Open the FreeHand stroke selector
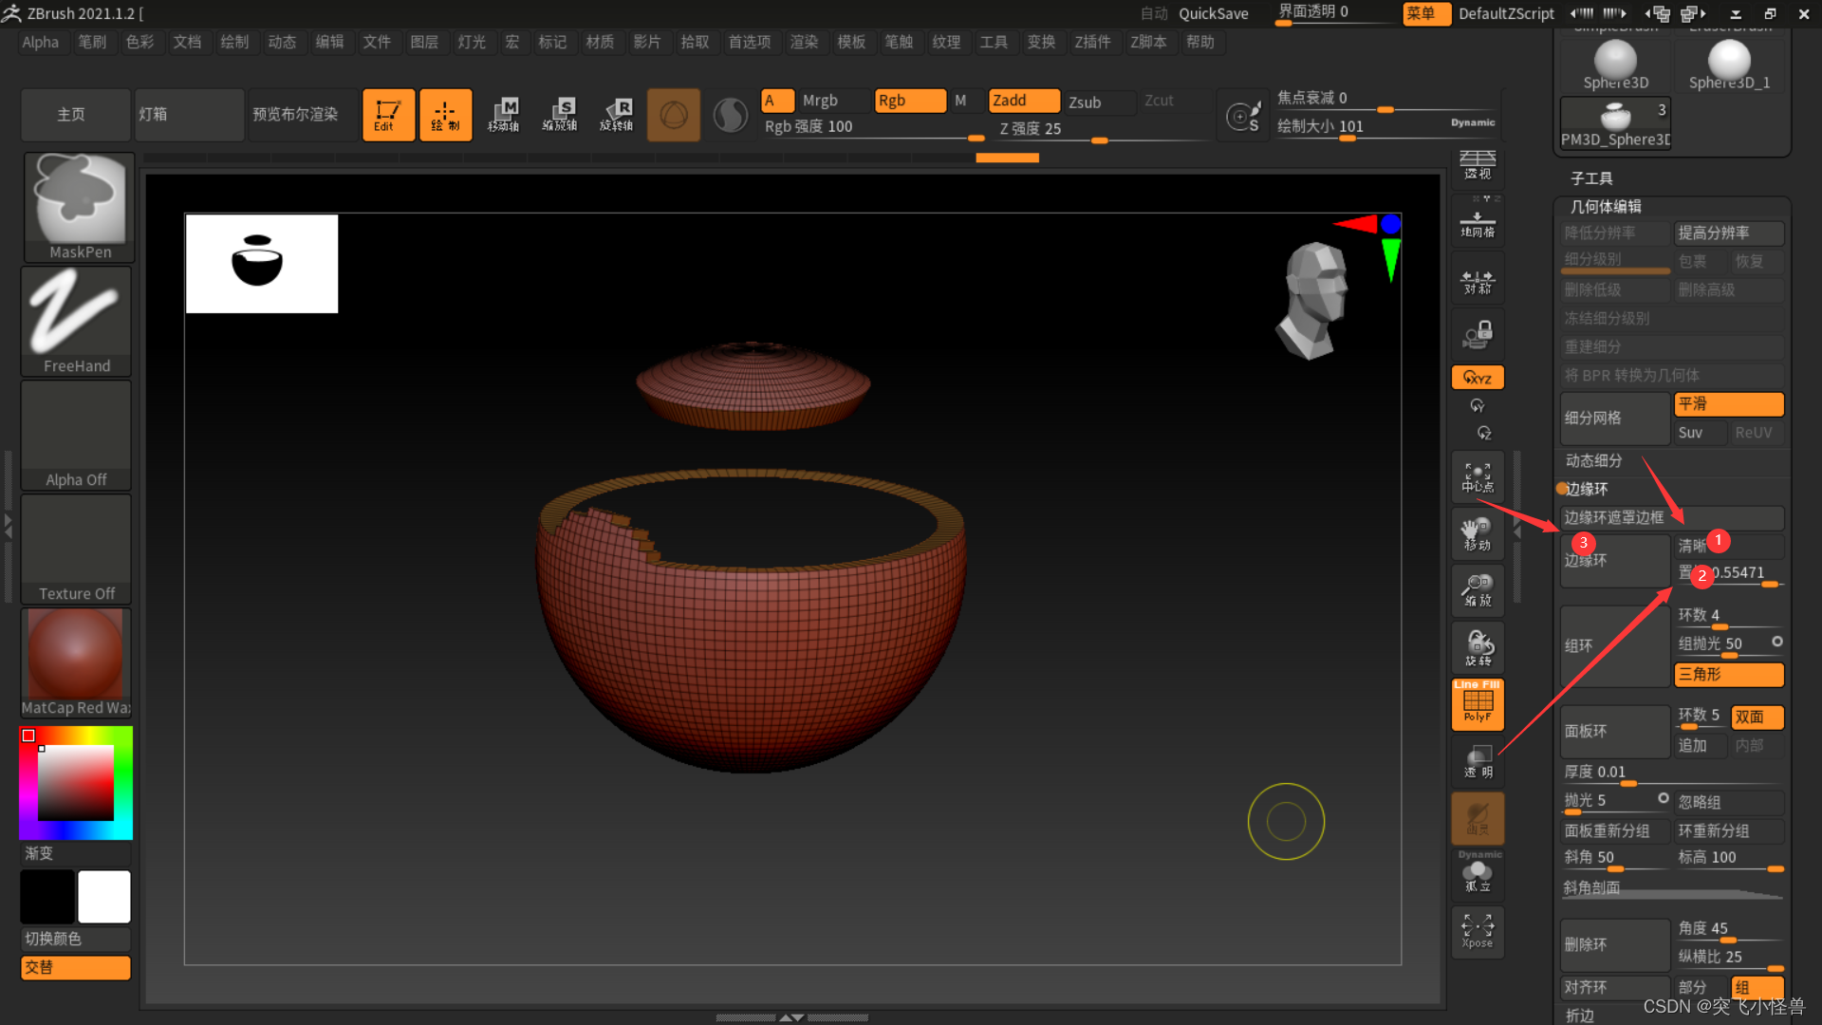Viewport: 1822px width, 1025px height. [77, 320]
